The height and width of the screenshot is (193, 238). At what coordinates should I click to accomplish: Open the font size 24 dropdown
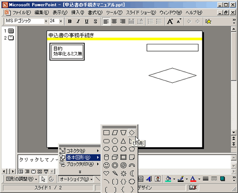pos(61,21)
